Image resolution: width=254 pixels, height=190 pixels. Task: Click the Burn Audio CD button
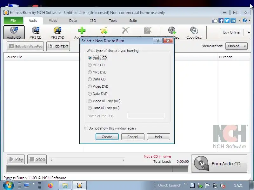(219, 163)
